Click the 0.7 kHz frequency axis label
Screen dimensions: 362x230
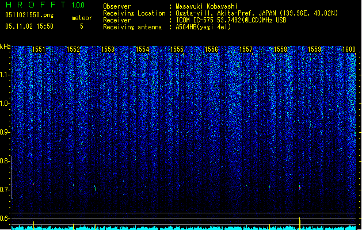5,190
